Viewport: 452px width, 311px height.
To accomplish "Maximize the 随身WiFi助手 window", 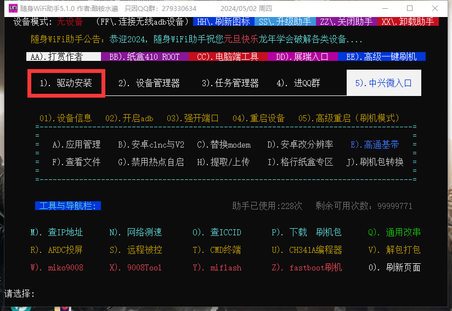I will (410, 8).
